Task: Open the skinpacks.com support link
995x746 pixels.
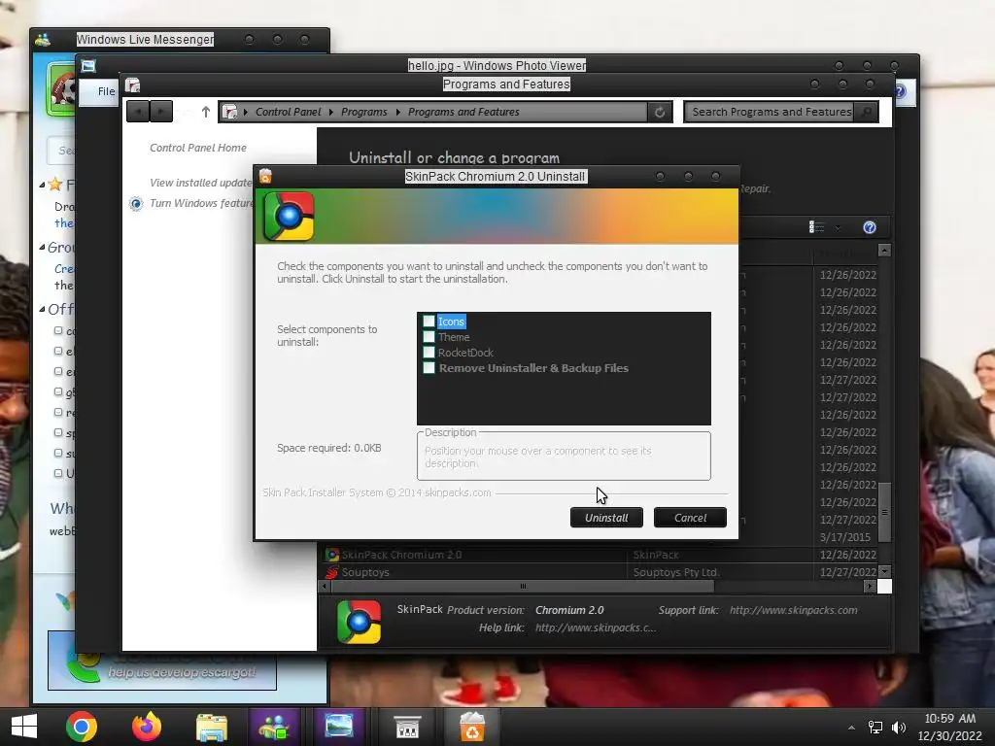Action: point(793,610)
